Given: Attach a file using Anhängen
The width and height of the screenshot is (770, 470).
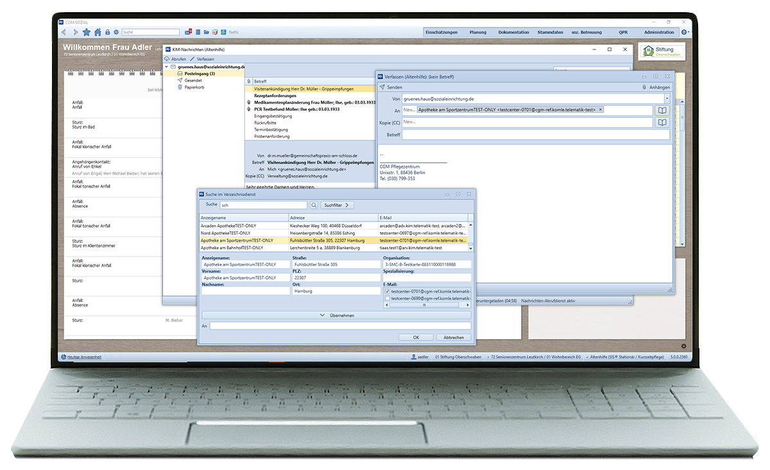Looking at the screenshot, I should (x=656, y=87).
